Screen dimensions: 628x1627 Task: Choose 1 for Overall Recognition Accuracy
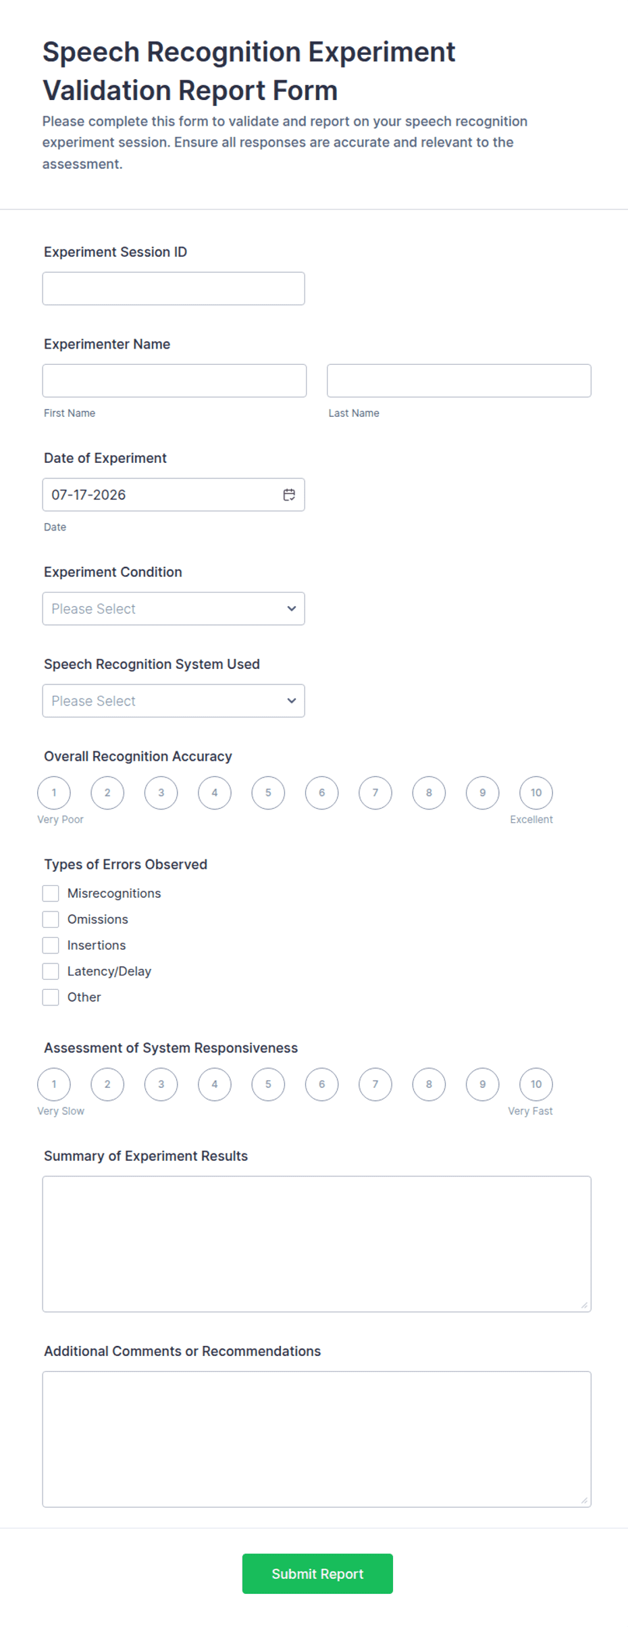pos(54,793)
